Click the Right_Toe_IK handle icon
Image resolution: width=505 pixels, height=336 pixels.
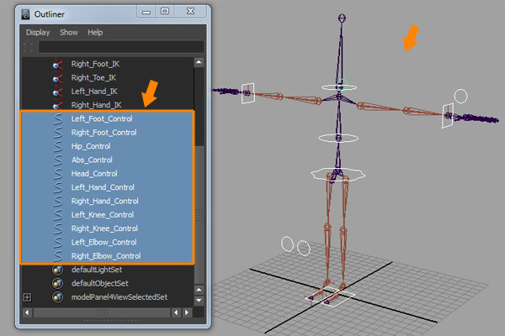pos(57,77)
